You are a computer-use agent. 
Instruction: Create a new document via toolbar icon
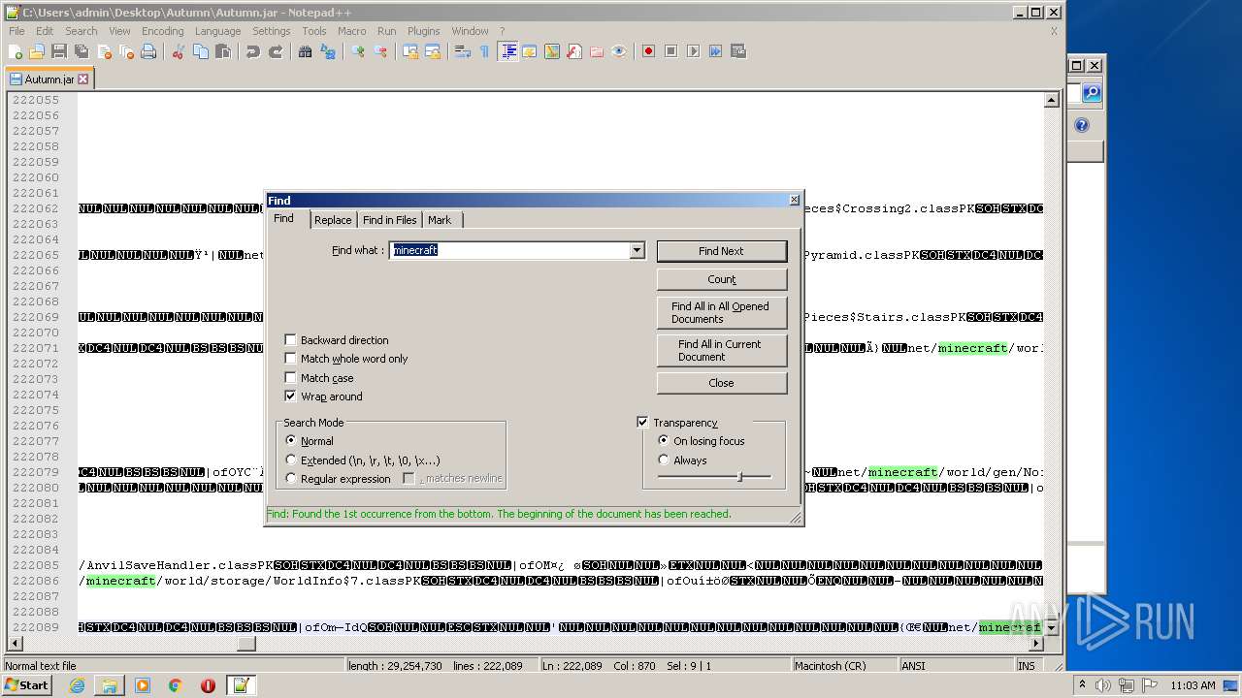(16, 51)
